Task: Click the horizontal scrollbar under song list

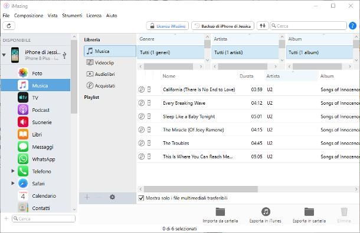Action: point(201,189)
